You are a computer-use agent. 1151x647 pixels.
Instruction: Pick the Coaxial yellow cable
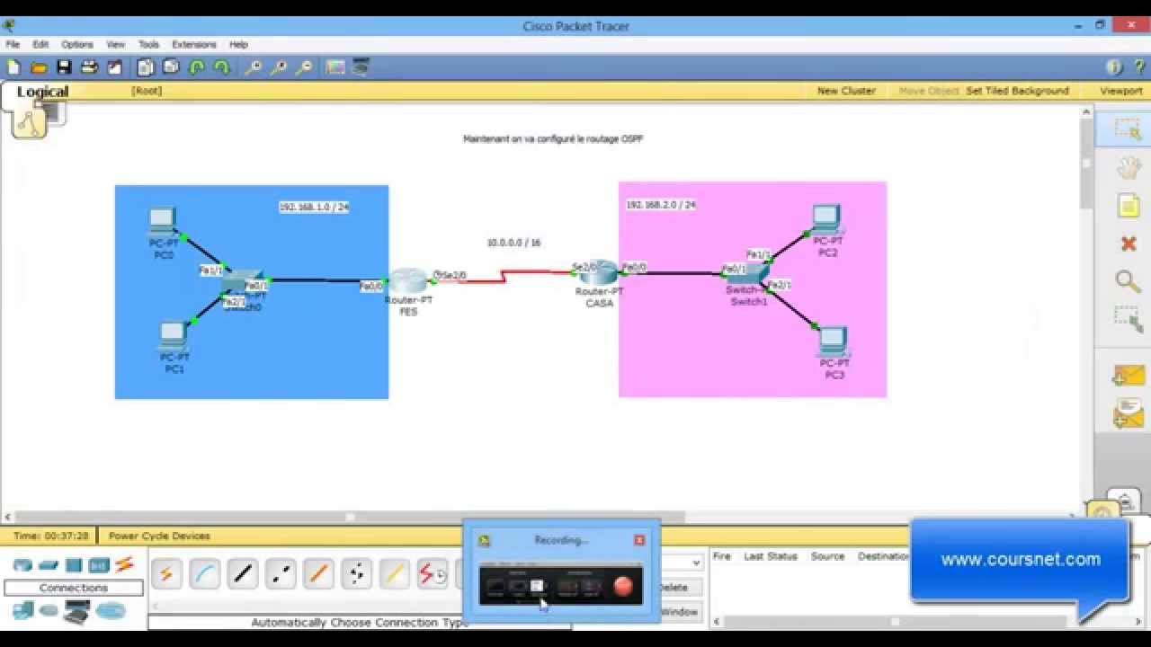[x=395, y=573]
